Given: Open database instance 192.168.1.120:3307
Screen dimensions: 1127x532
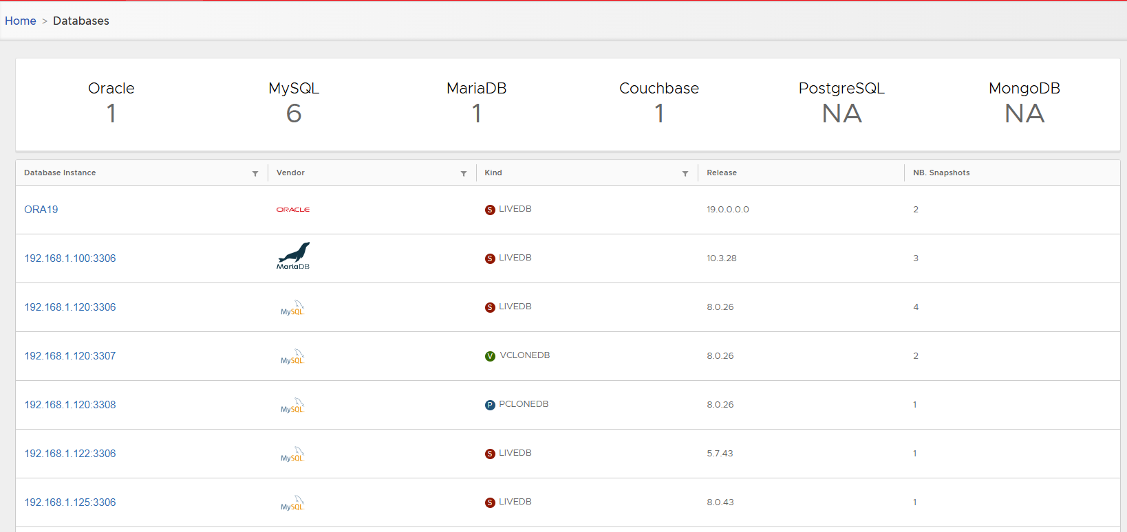Looking at the screenshot, I should coord(70,356).
